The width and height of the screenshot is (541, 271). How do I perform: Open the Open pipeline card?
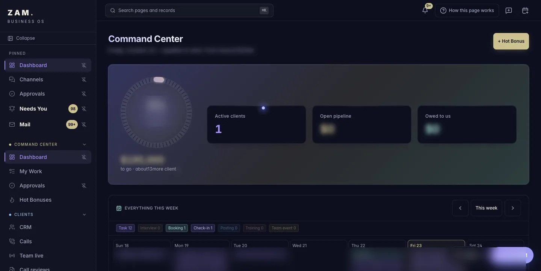point(362,124)
